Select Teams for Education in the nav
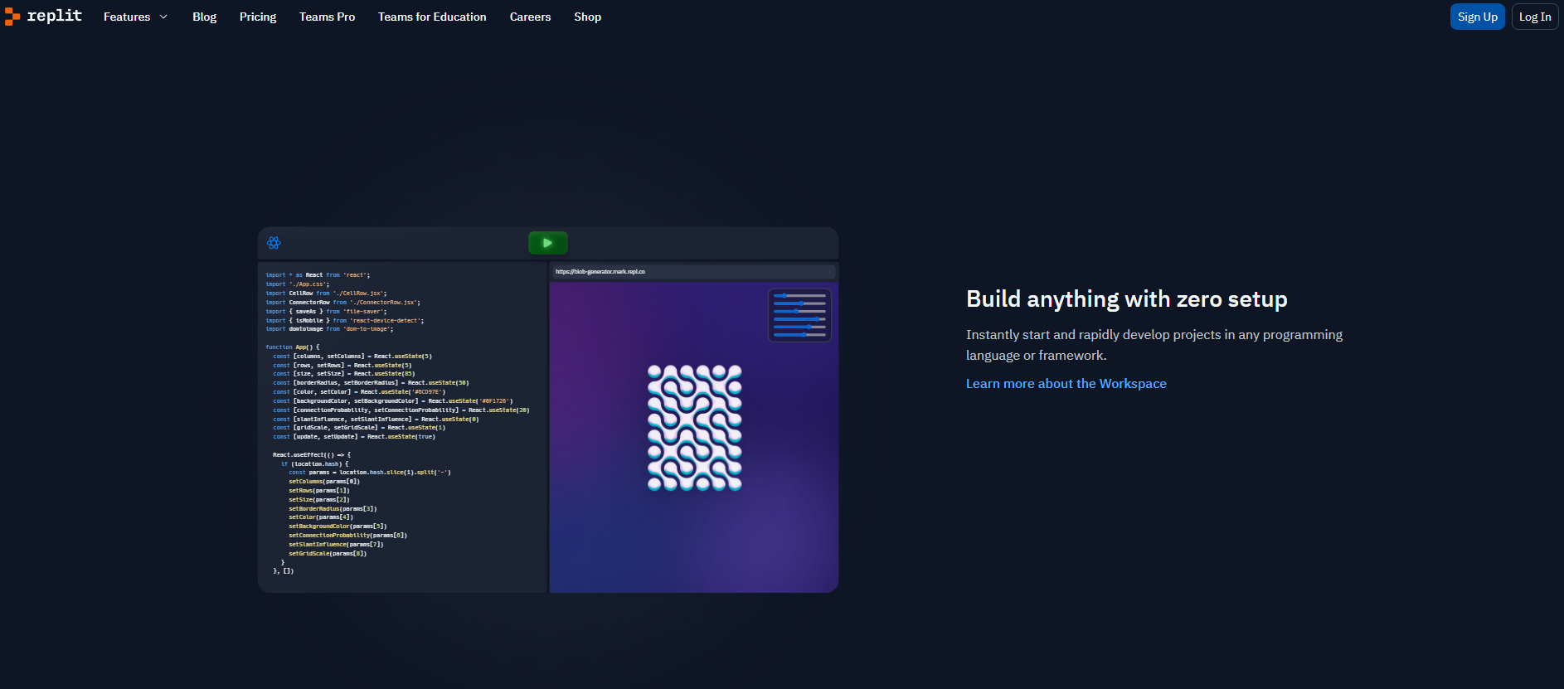 [x=432, y=17]
